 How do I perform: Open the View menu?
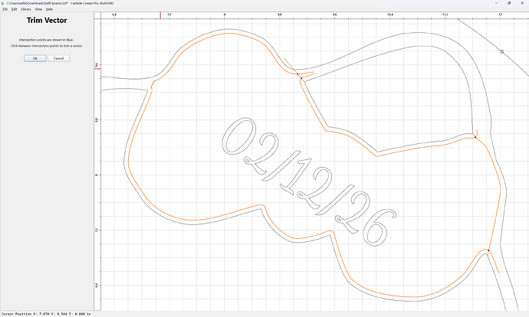[38, 9]
